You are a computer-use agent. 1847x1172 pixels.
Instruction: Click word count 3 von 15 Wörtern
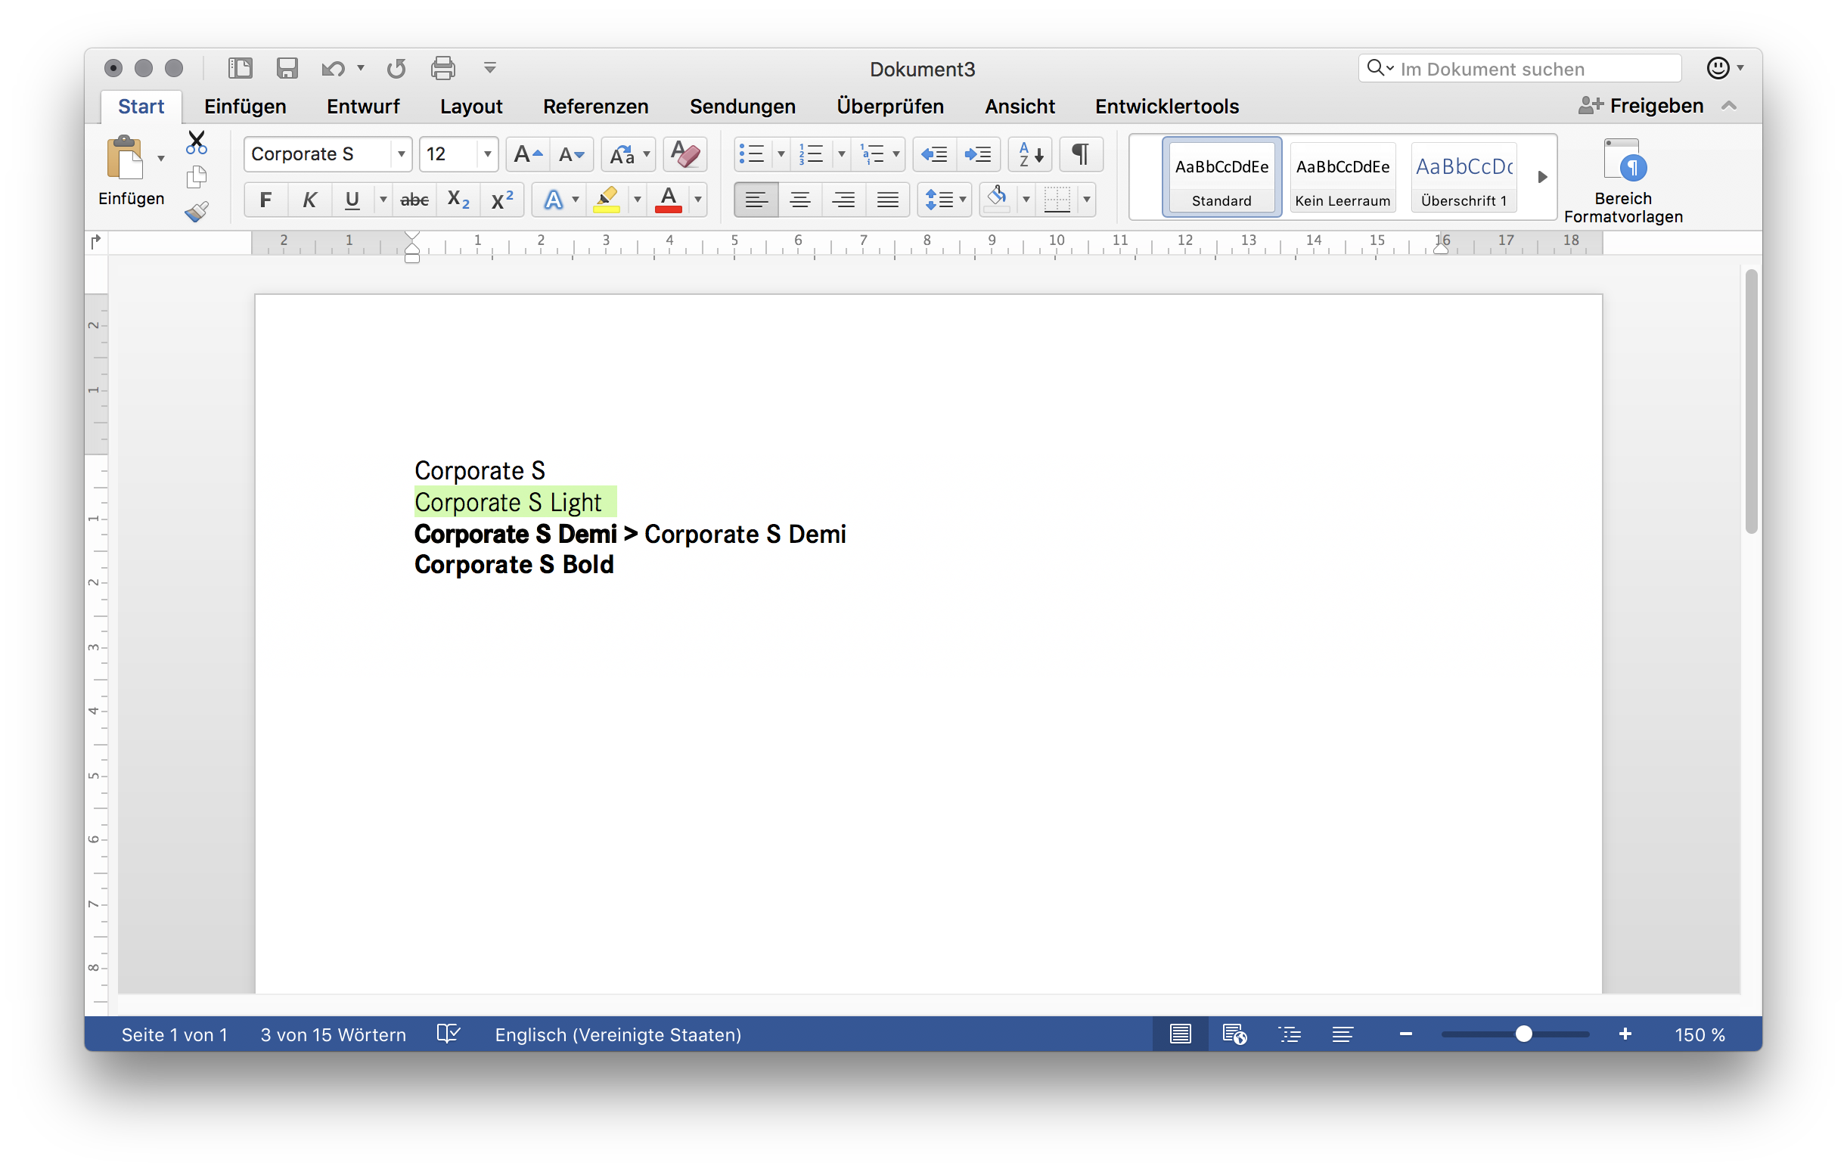[x=333, y=1034]
